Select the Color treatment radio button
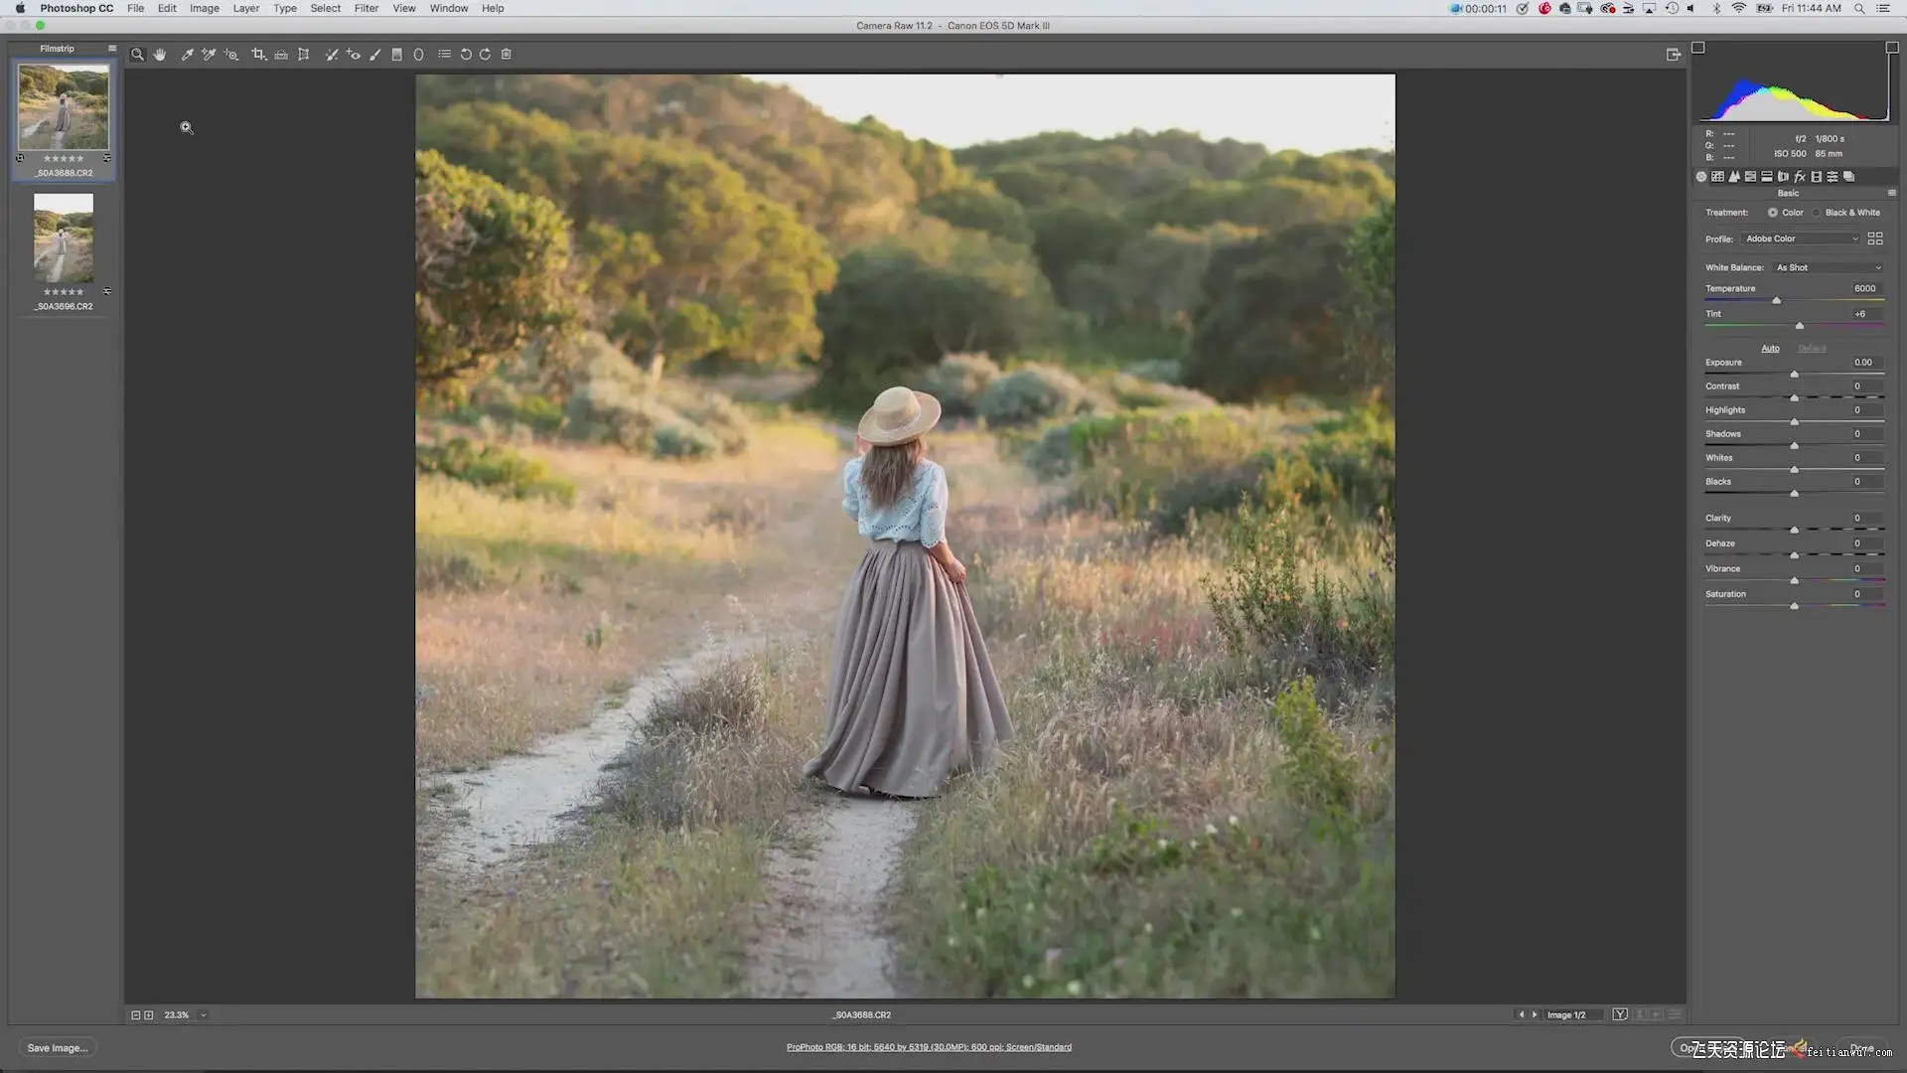The height and width of the screenshot is (1073, 1907). point(1773,213)
